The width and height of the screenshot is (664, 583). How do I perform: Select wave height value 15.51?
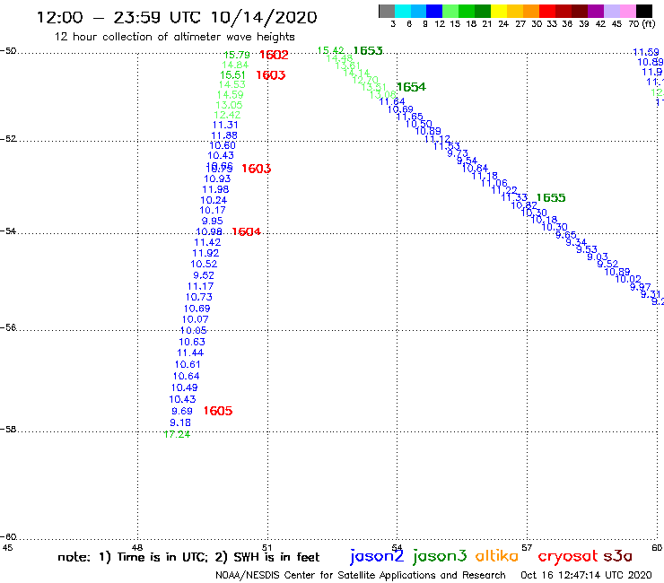232,75
